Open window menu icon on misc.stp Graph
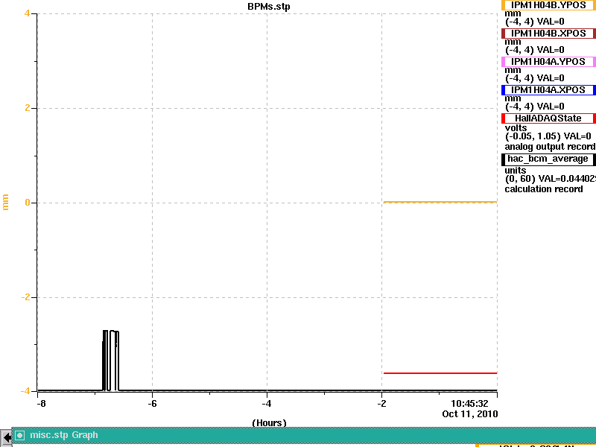Image resolution: width=596 pixels, height=447 pixels. point(20,435)
